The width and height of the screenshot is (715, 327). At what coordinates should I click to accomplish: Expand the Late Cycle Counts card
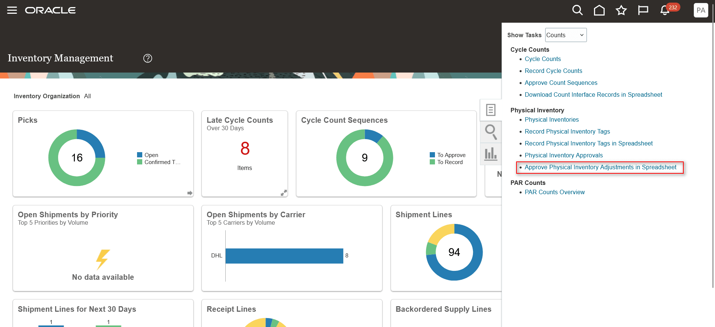click(284, 193)
